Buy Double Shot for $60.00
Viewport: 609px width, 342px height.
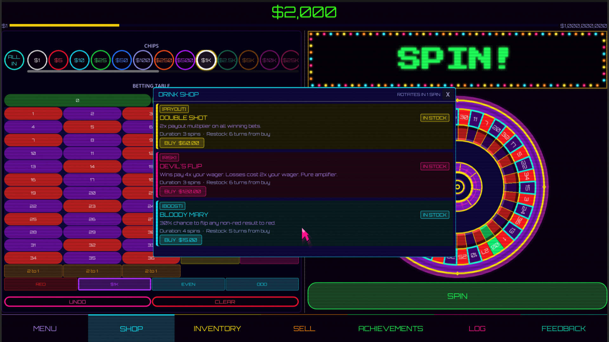182,143
